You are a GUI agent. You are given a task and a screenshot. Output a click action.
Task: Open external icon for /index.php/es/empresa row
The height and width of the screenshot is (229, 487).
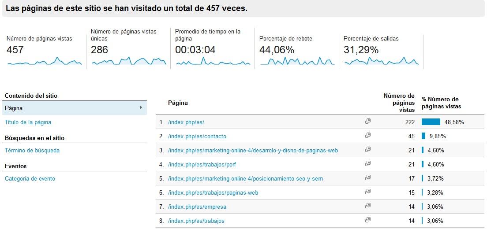click(x=368, y=206)
